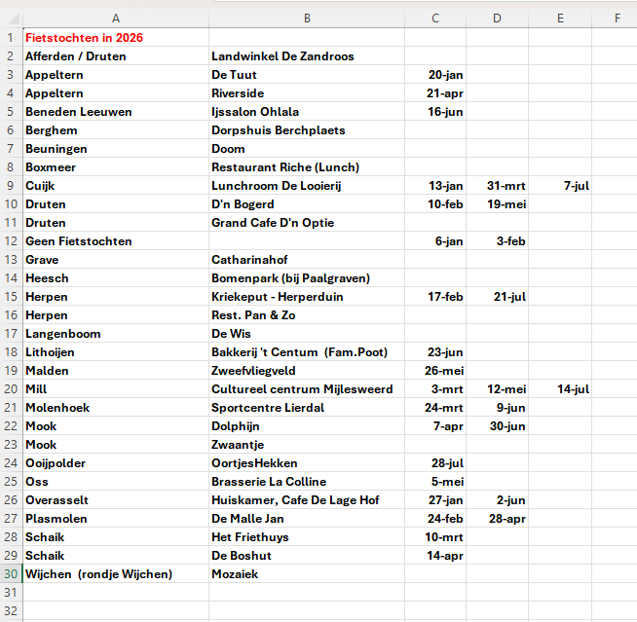
Task: Click date cell '14-jul'
Action: click(x=560, y=389)
